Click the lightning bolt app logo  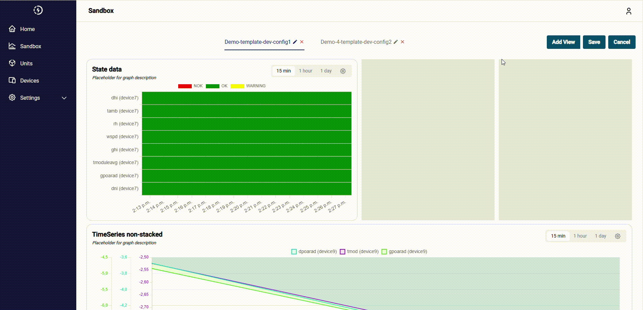coord(38,10)
